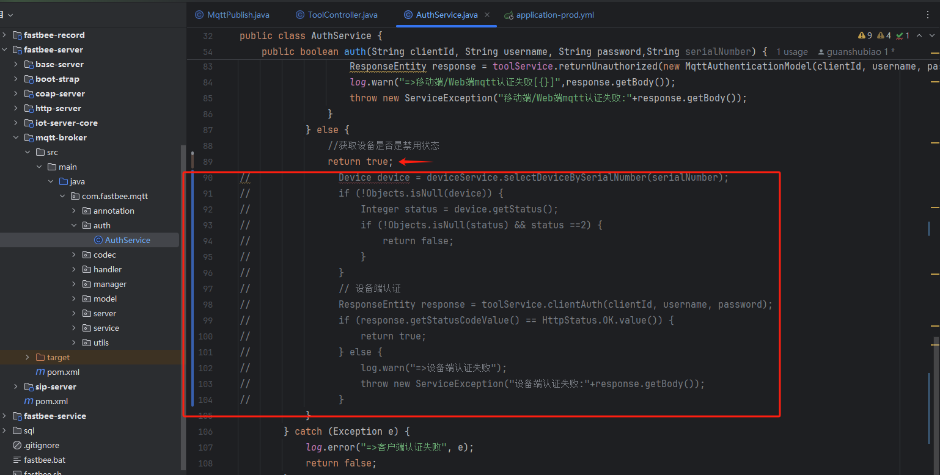This screenshot has width=940, height=475.
Task: Click the AuthService class icon in project tree
Action: click(98, 240)
